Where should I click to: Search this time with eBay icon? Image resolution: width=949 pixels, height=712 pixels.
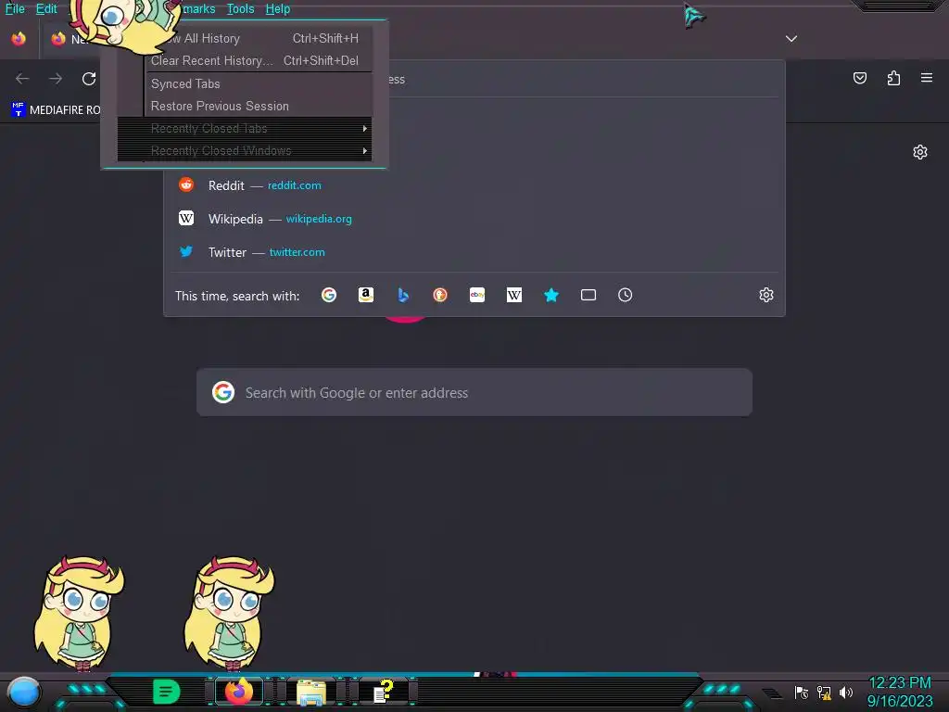477,295
